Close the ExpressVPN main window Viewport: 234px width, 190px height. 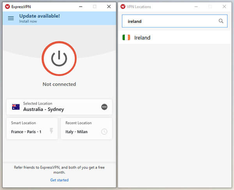109,7
